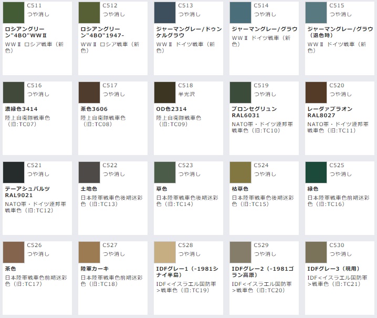Click the C519 code label
The width and height of the screenshot is (377, 318).
click(261, 86)
